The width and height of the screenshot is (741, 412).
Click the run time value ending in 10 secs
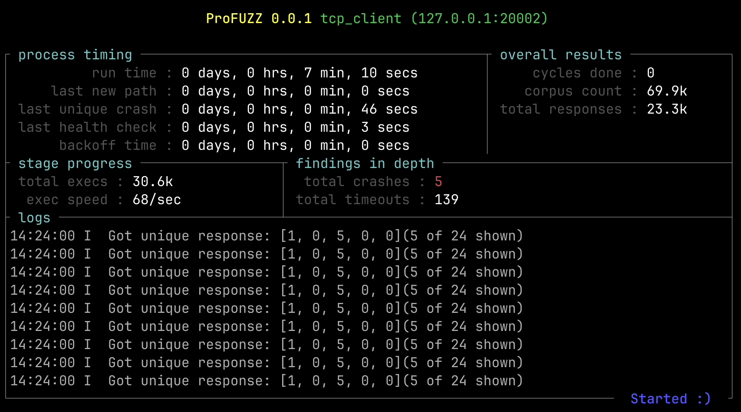click(x=299, y=73)
